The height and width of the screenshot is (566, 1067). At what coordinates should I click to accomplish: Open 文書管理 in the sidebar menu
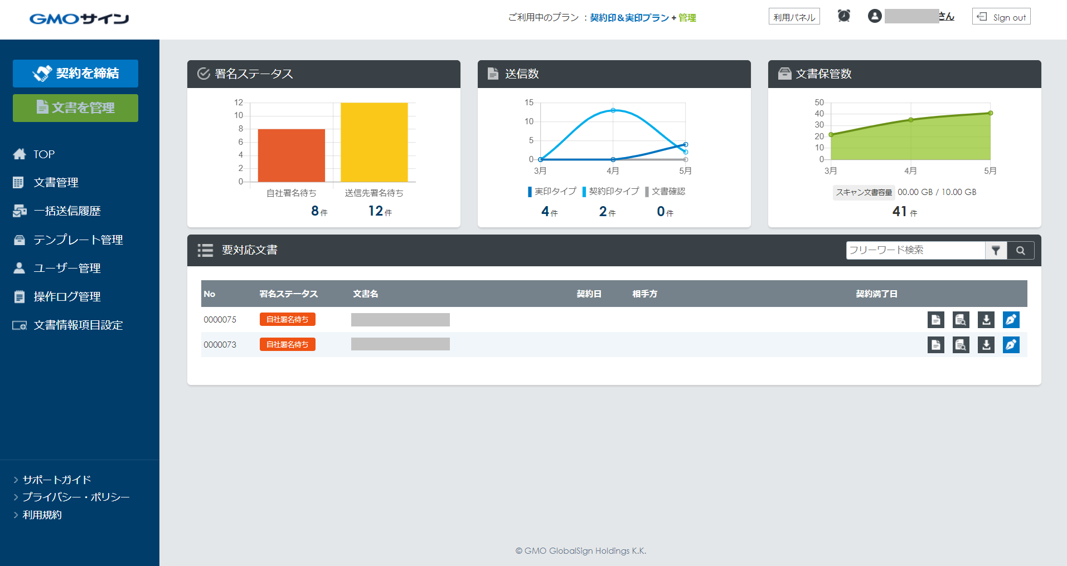coord(56,183)
